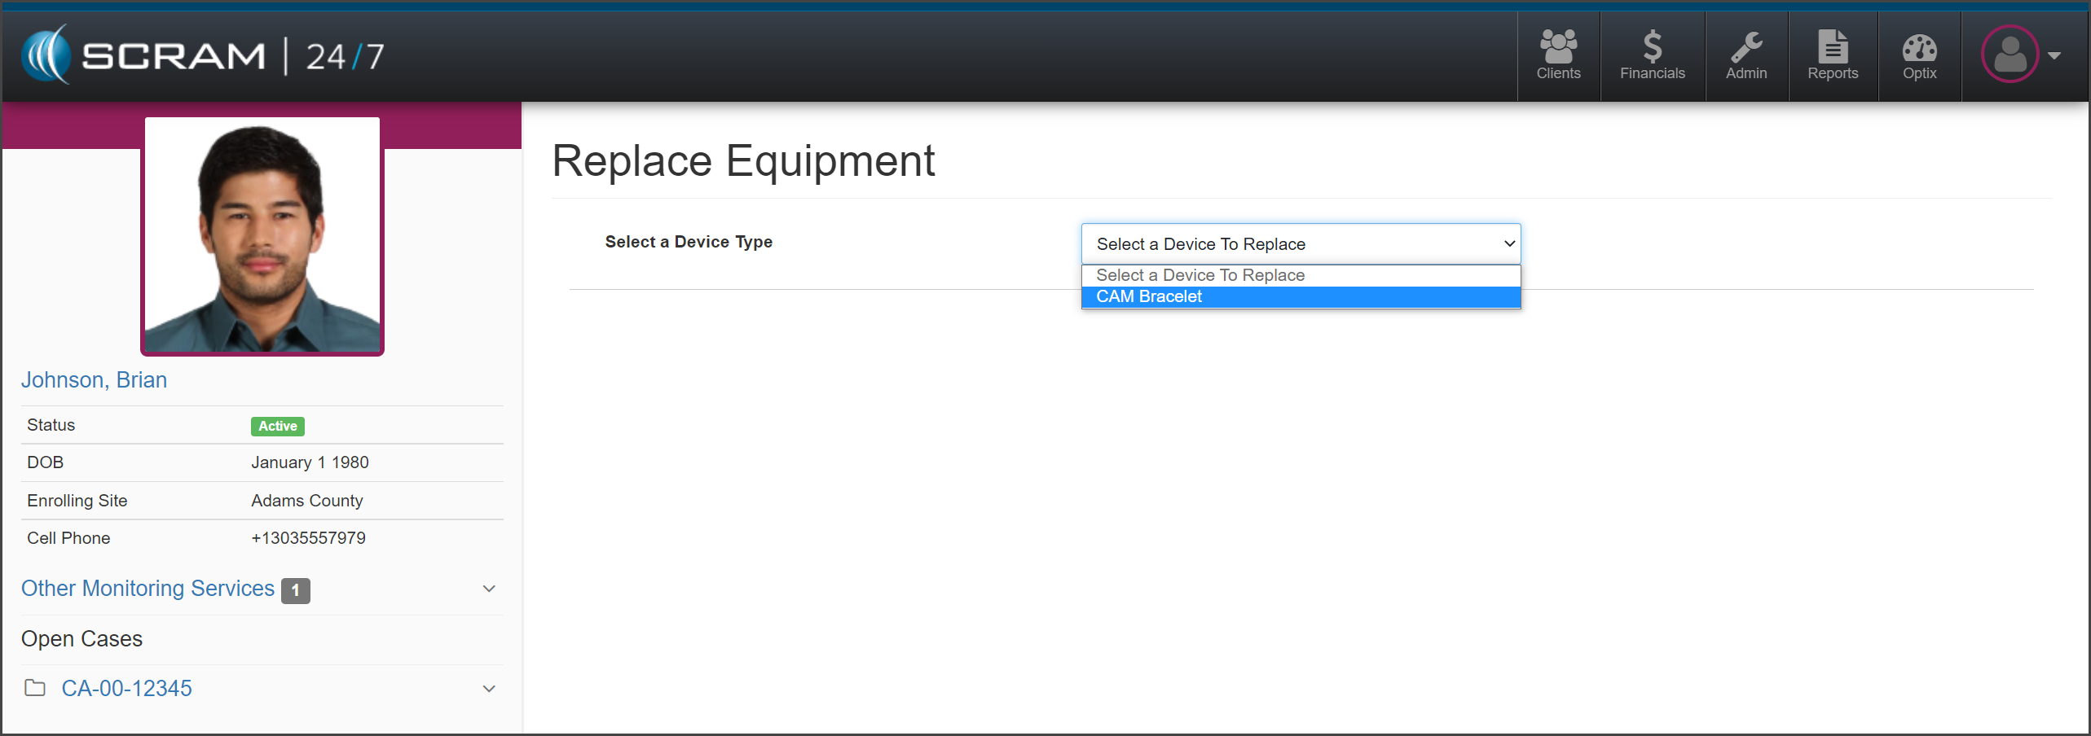Open the Other Monitoring Services link
This screenshot has width=2091, height=736.
tap(147, 589)
